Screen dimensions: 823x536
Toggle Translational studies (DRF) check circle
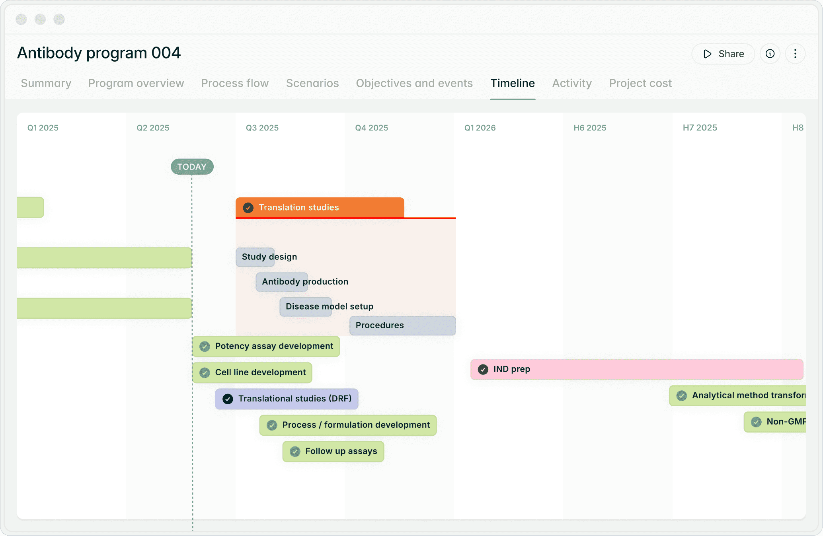click(x=228, y=399)
